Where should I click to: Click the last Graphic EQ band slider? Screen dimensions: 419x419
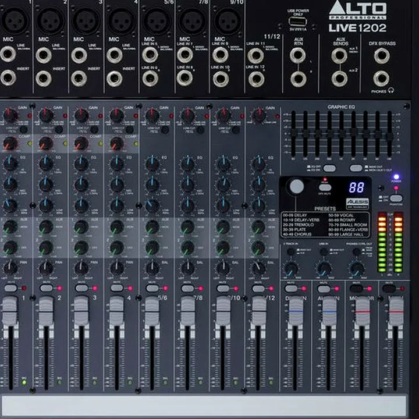[389, 136]
